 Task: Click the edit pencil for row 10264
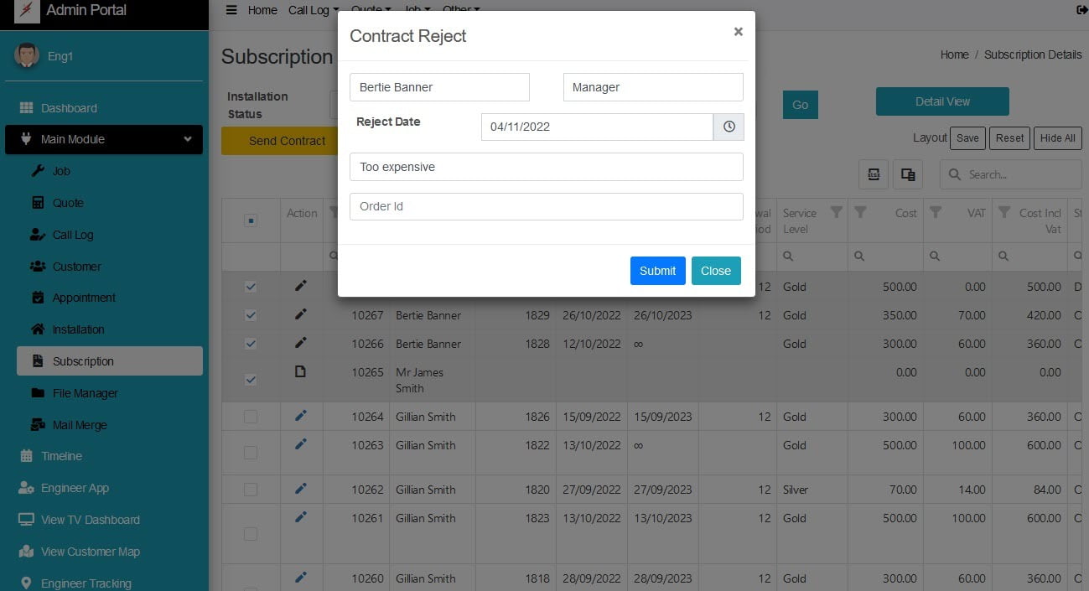click(x=301, y=416)
